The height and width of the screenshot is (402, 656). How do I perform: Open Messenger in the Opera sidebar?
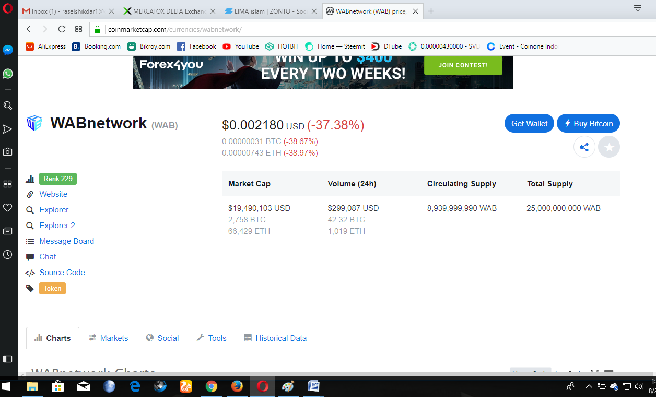click(8, 50)
